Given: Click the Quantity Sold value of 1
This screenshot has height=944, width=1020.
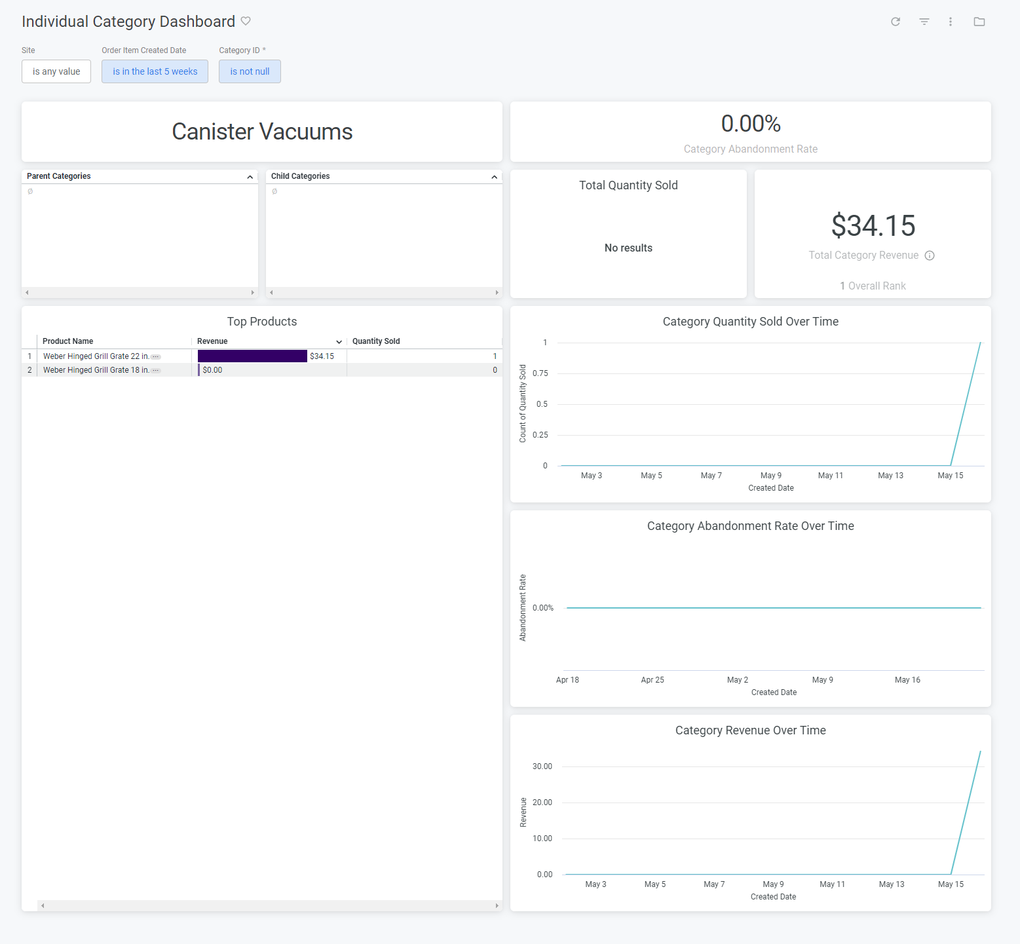Looking at the screenshot, I should point(495,356).
